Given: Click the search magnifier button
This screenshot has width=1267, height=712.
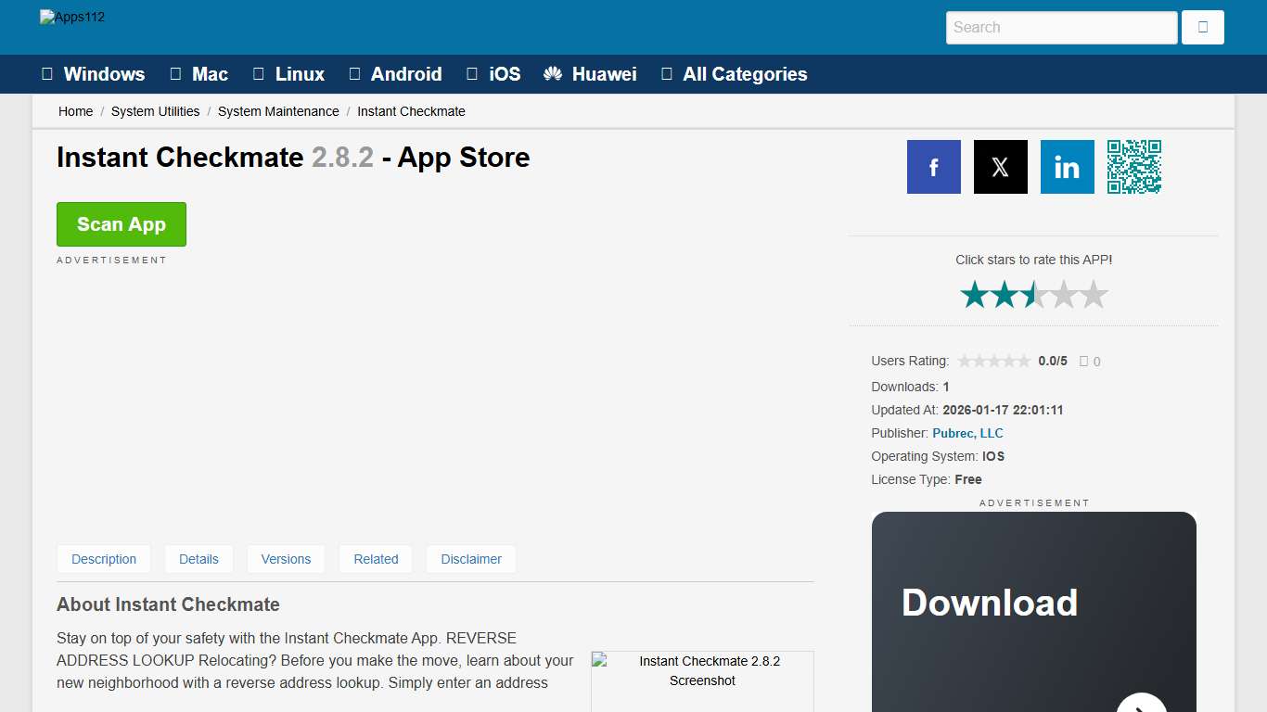Looking at the screenshot, I should [1202, 27].
